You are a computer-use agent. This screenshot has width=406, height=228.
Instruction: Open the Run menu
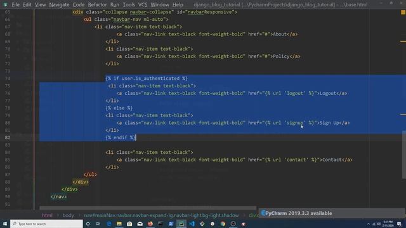[x=115, y=4]
